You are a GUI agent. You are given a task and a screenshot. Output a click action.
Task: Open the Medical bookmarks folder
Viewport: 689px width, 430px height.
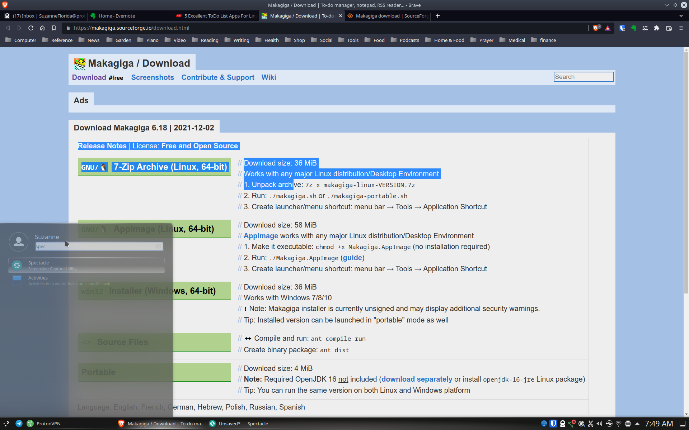[x=512, y=40]
